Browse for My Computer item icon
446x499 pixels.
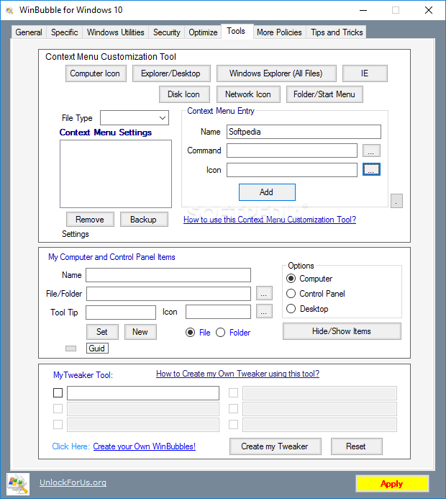264,312
